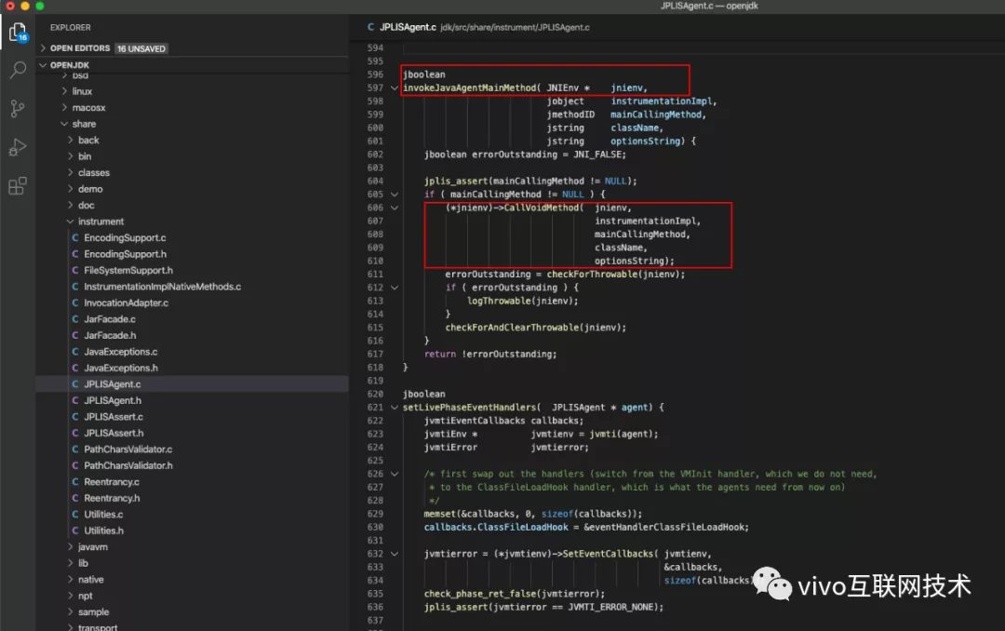Open the Extensions view icon
Viewport: 1005px width, 631px height.
click(18, 186)
